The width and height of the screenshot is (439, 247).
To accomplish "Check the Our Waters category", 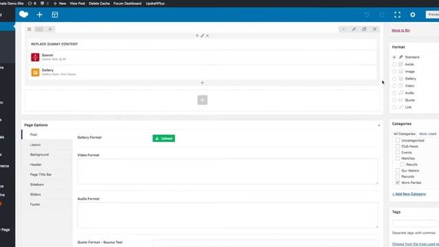I will point(398,170).
